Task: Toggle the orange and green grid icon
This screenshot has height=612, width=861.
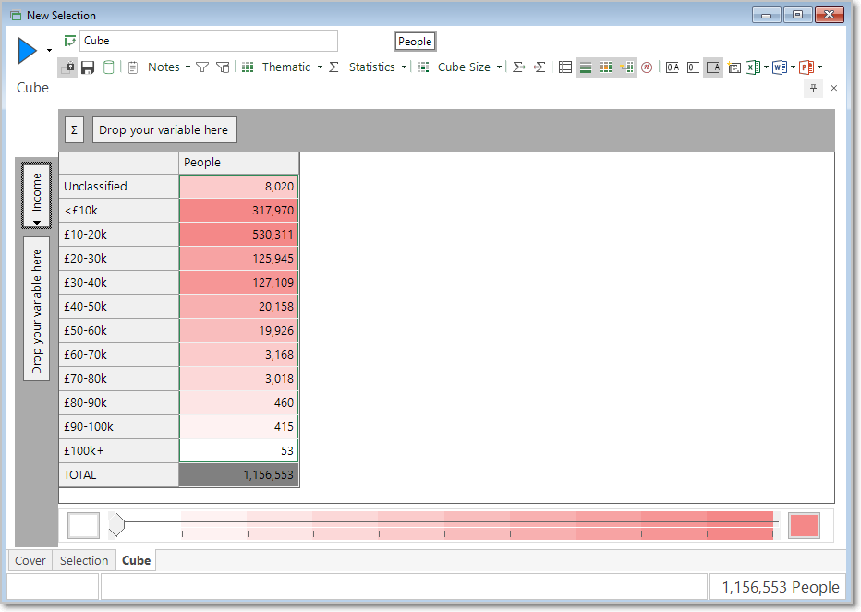Action: [606, 67]
